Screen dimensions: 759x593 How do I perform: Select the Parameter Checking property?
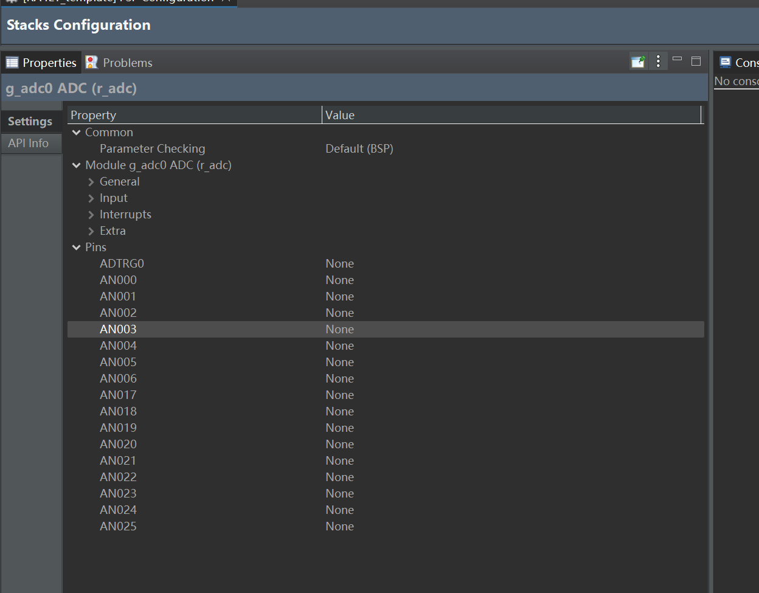152,149
